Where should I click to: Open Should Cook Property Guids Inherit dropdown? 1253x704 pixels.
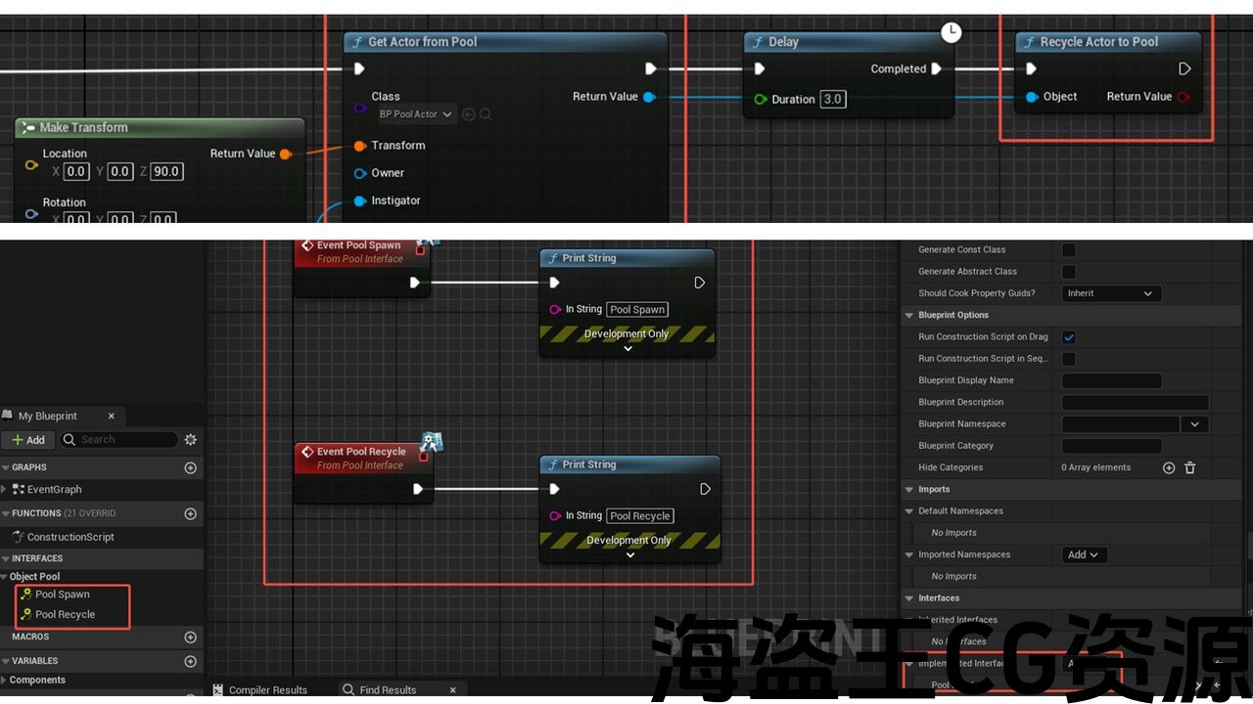coord(1111,293)
